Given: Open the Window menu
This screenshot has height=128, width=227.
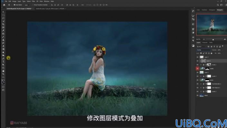Looking at the screenshot, I should (x=47, y=1).
